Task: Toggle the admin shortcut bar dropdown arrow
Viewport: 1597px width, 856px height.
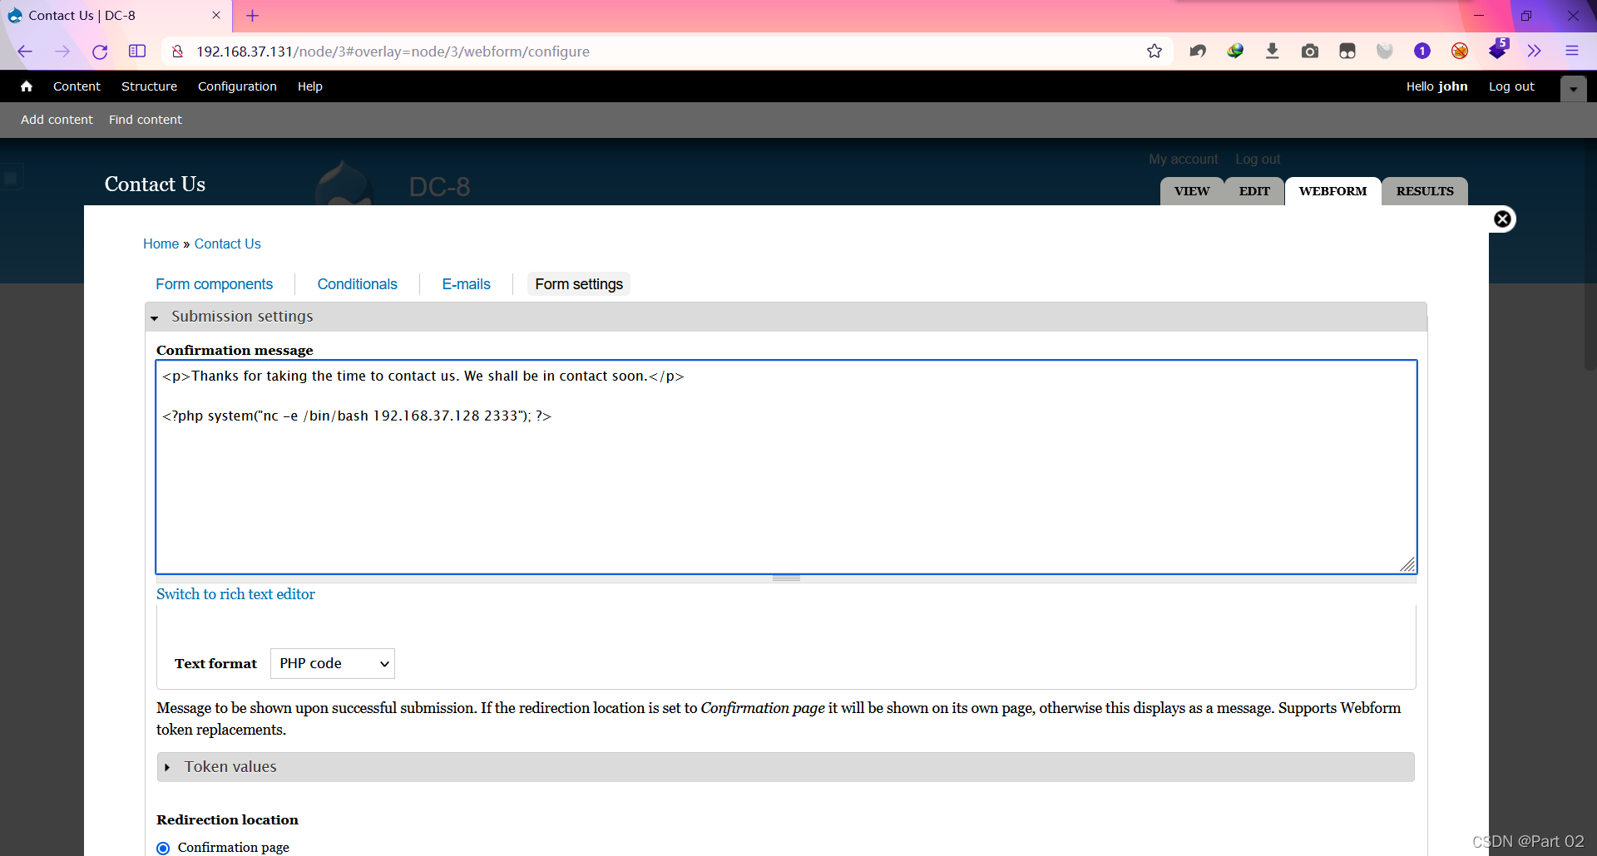Action: (1573, 89)
